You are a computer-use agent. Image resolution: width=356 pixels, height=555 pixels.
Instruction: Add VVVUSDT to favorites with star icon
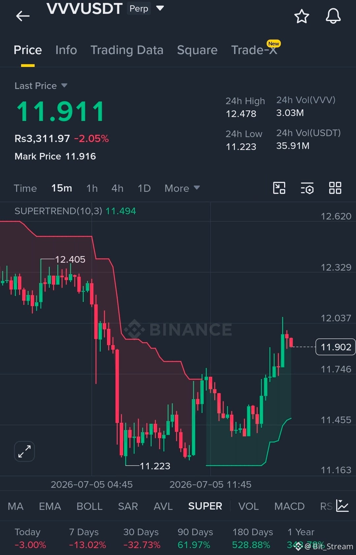pos(302,16)
